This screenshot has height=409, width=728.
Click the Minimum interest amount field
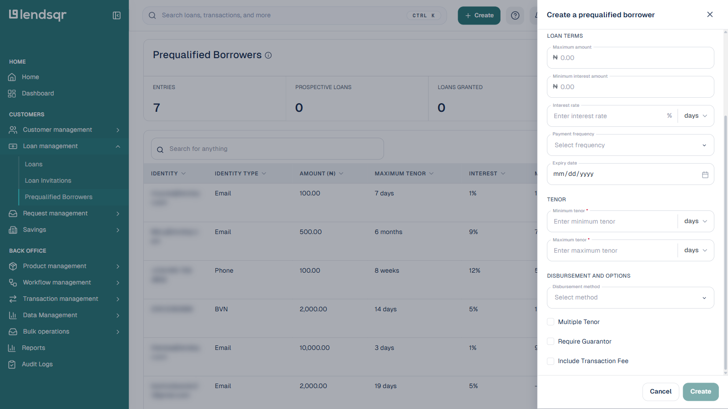(x=631, y=87)
